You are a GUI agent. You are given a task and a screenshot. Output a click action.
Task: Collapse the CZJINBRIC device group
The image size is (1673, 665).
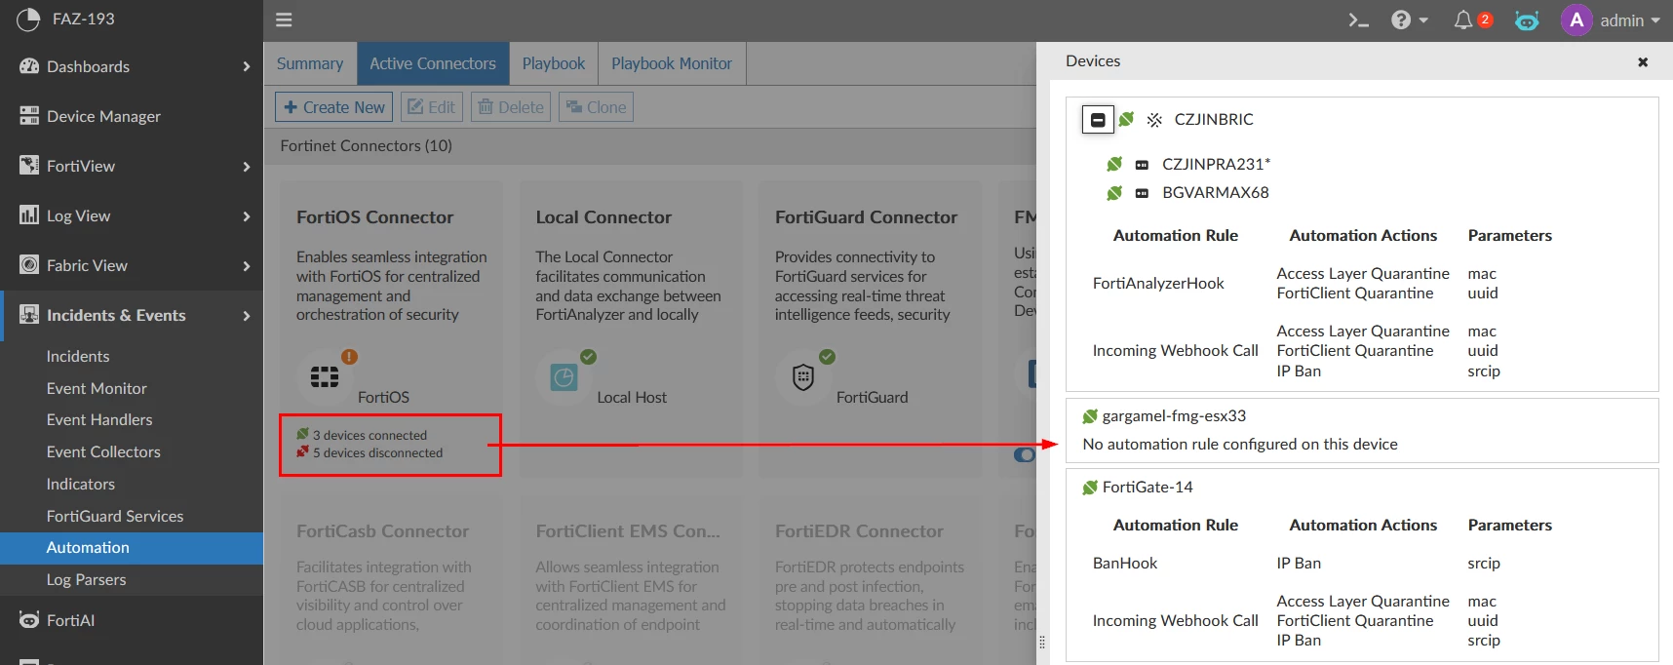[x=1098, y=119]
